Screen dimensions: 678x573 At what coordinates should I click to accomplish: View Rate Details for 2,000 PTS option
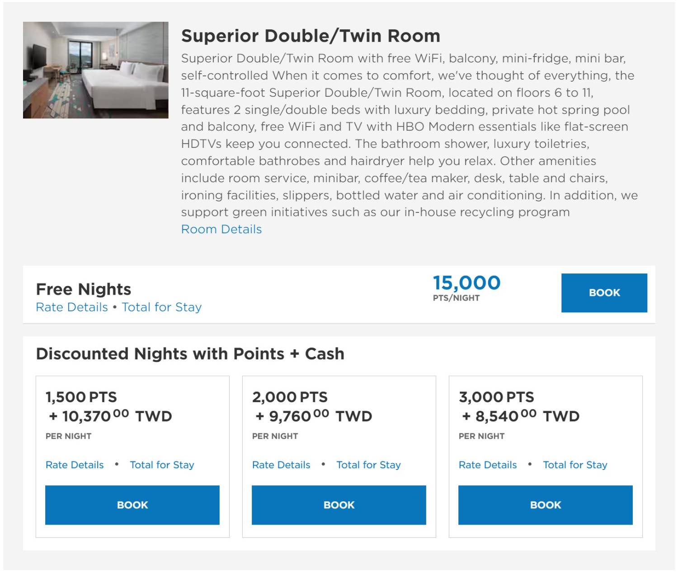coord(281,465)
